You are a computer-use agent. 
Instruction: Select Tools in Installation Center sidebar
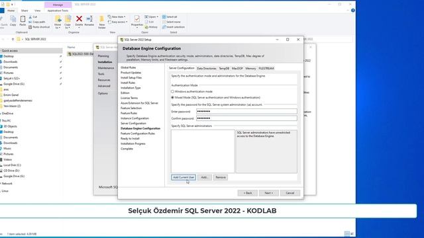101,74
